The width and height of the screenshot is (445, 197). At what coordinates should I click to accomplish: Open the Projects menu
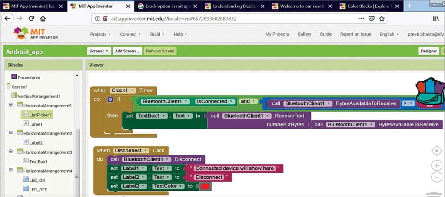pos(100,34)
